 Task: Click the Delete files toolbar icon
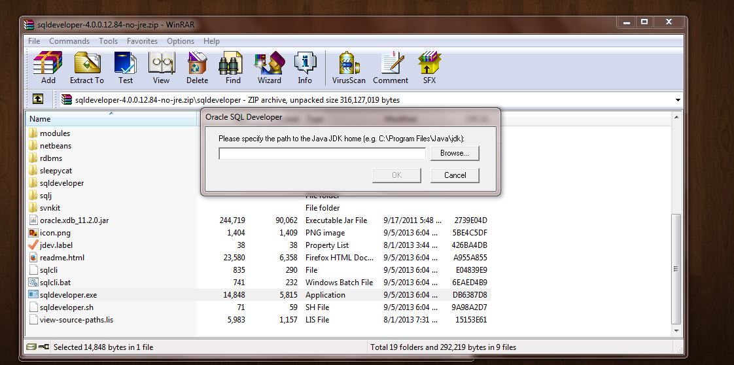tap(197, 68)
